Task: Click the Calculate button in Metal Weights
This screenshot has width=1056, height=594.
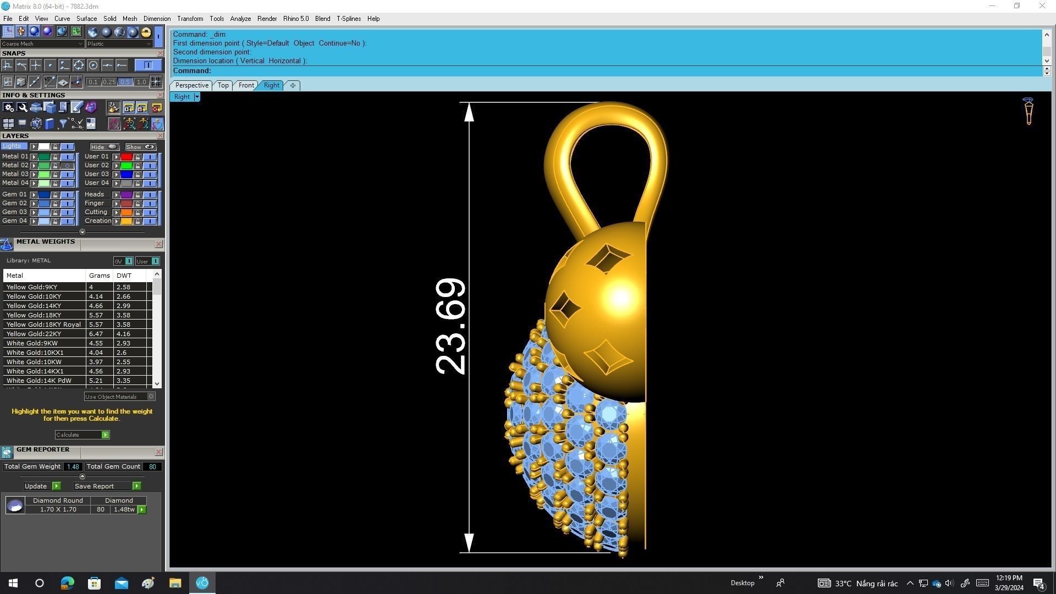Action: click(82, 435)
